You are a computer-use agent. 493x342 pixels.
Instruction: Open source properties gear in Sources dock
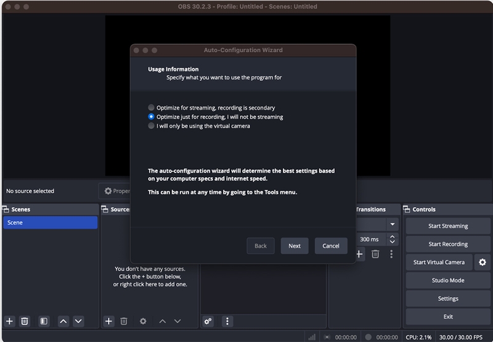click(x=143, y=321)
